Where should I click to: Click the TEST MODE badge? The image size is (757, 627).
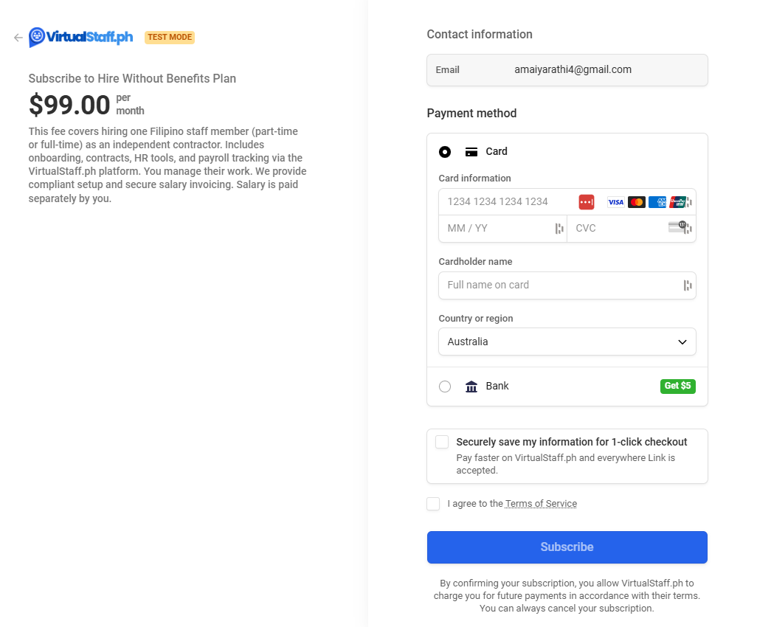[x=169, y=37]
